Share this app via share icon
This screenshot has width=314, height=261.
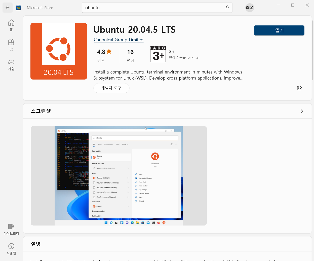[299, 88]
